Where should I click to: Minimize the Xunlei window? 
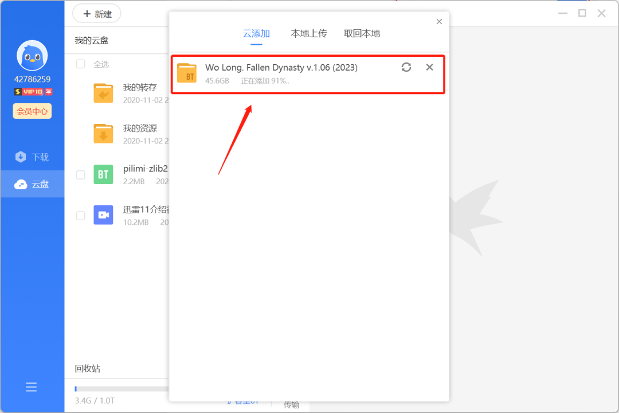(x=563, y=13)
